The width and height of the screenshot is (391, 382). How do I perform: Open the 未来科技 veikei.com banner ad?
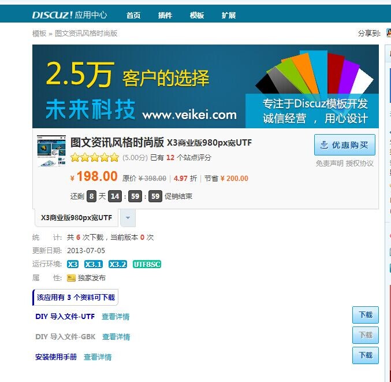point(206,86)
